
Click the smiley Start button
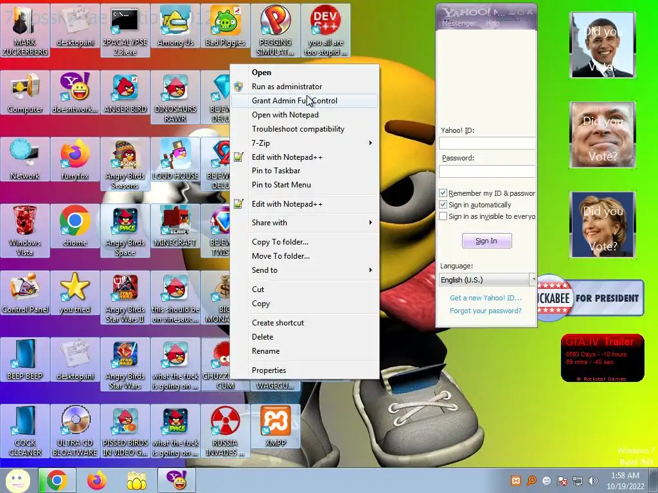[x=17, y=480]
